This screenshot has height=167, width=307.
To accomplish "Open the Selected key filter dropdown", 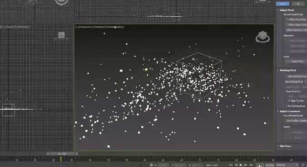I will [287, 165].
